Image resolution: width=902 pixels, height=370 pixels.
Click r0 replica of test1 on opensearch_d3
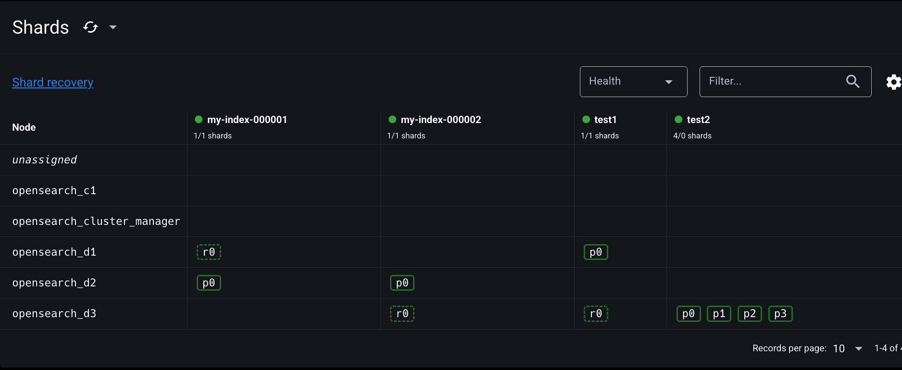point(596,314)
